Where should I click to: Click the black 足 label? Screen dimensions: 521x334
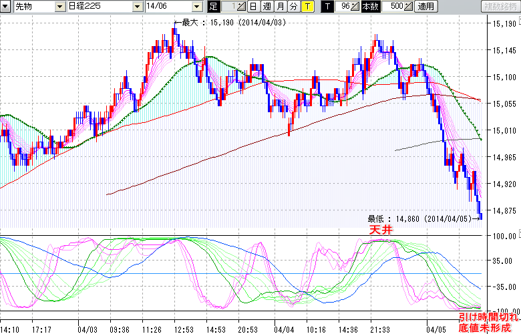point(214,7)
